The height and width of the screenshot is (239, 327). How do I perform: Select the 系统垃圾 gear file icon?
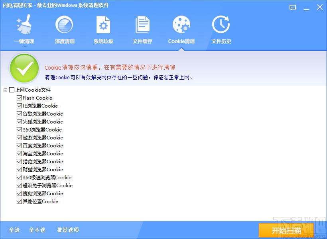tap(103, 25)
